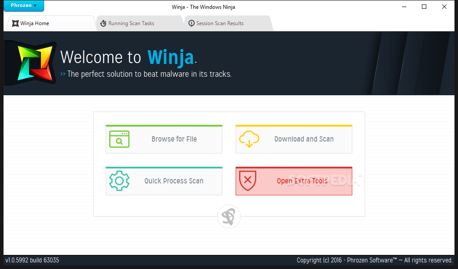Click the Browse for File button
458x269 pixels.
click(x=164, y=139)
